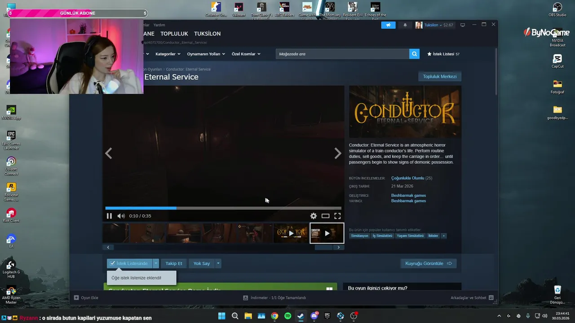Viewport: 575px width, 323px height.
Task: Open the Oynamanın Yolları dropdown menu
Action: pos(206,54)
